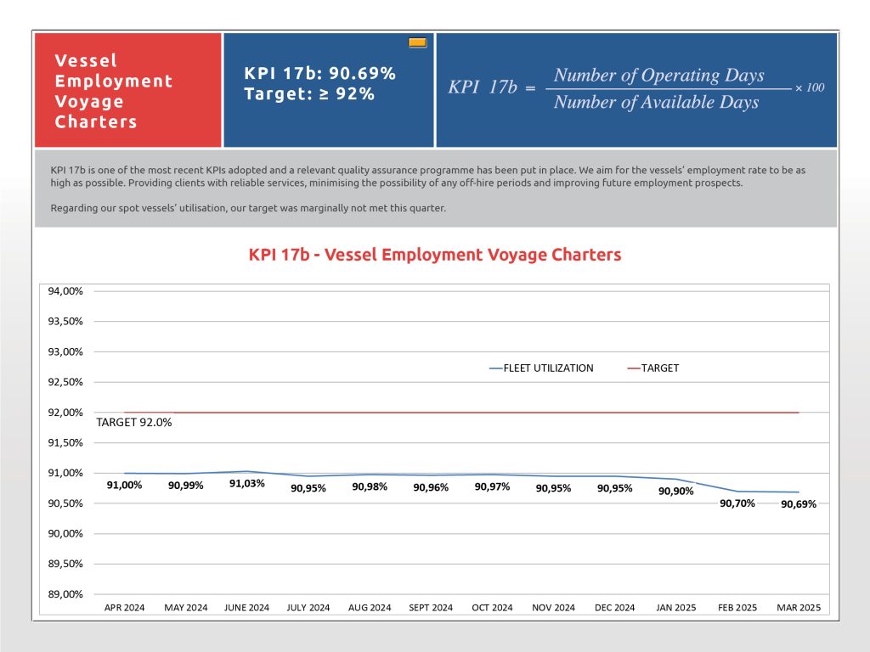Click the 94,00% y-axis value

click(x=65, y=291)
